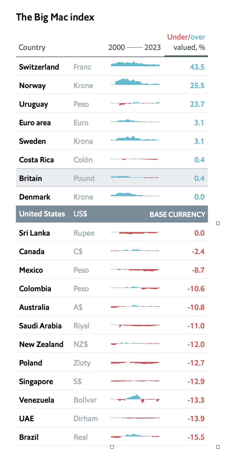The height and width of the screenshot is (456, 229).
Task: Click the Saudi Arabia Riyal sparkline
Action: click(x=135, y=325)
